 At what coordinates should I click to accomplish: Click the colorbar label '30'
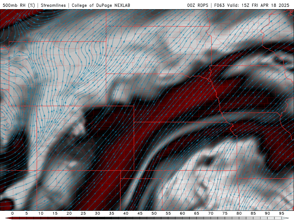(97, 213)
